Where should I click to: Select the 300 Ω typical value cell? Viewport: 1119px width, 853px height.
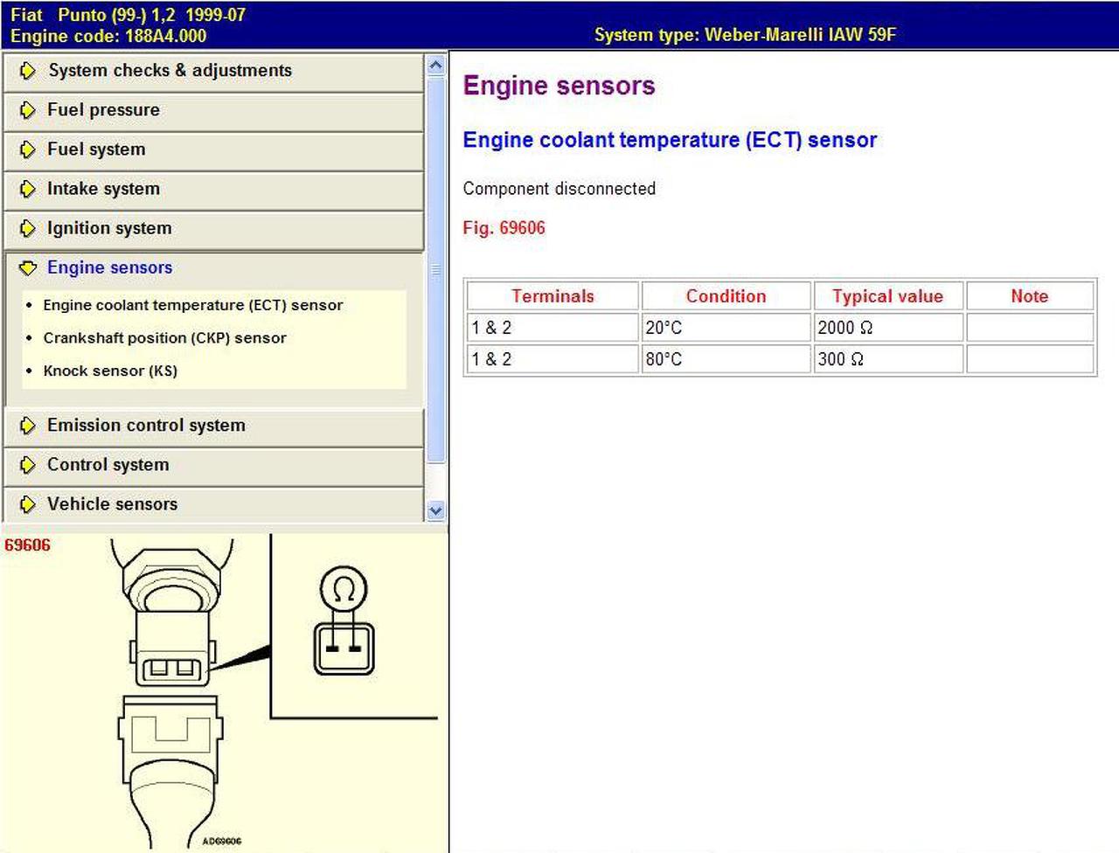pyautogui.click(x=888, y=359)
